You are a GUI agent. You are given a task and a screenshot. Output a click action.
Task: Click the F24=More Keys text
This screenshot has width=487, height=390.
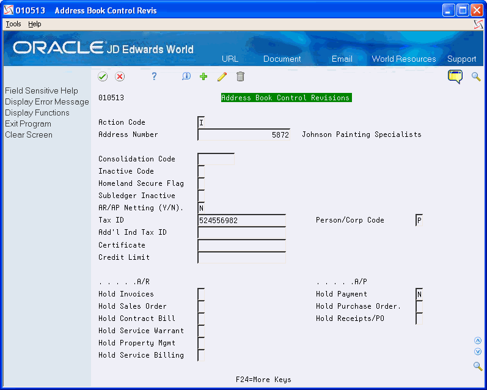click(263, 380)
